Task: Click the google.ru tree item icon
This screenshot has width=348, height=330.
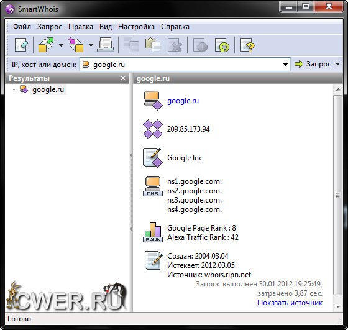Action: pyautogui.click(x=24, y=89)
